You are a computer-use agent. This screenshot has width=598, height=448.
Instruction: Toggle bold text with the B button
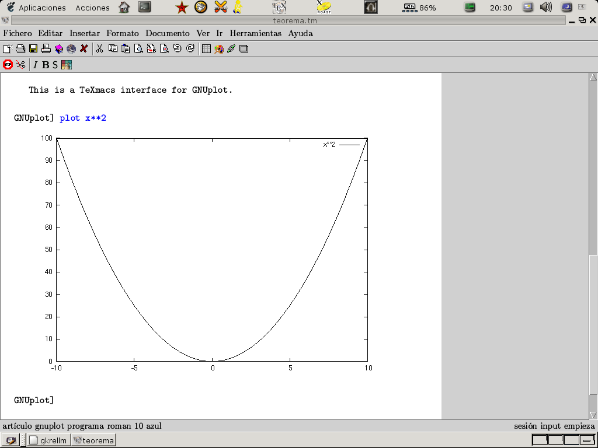[x=46, y=65]
